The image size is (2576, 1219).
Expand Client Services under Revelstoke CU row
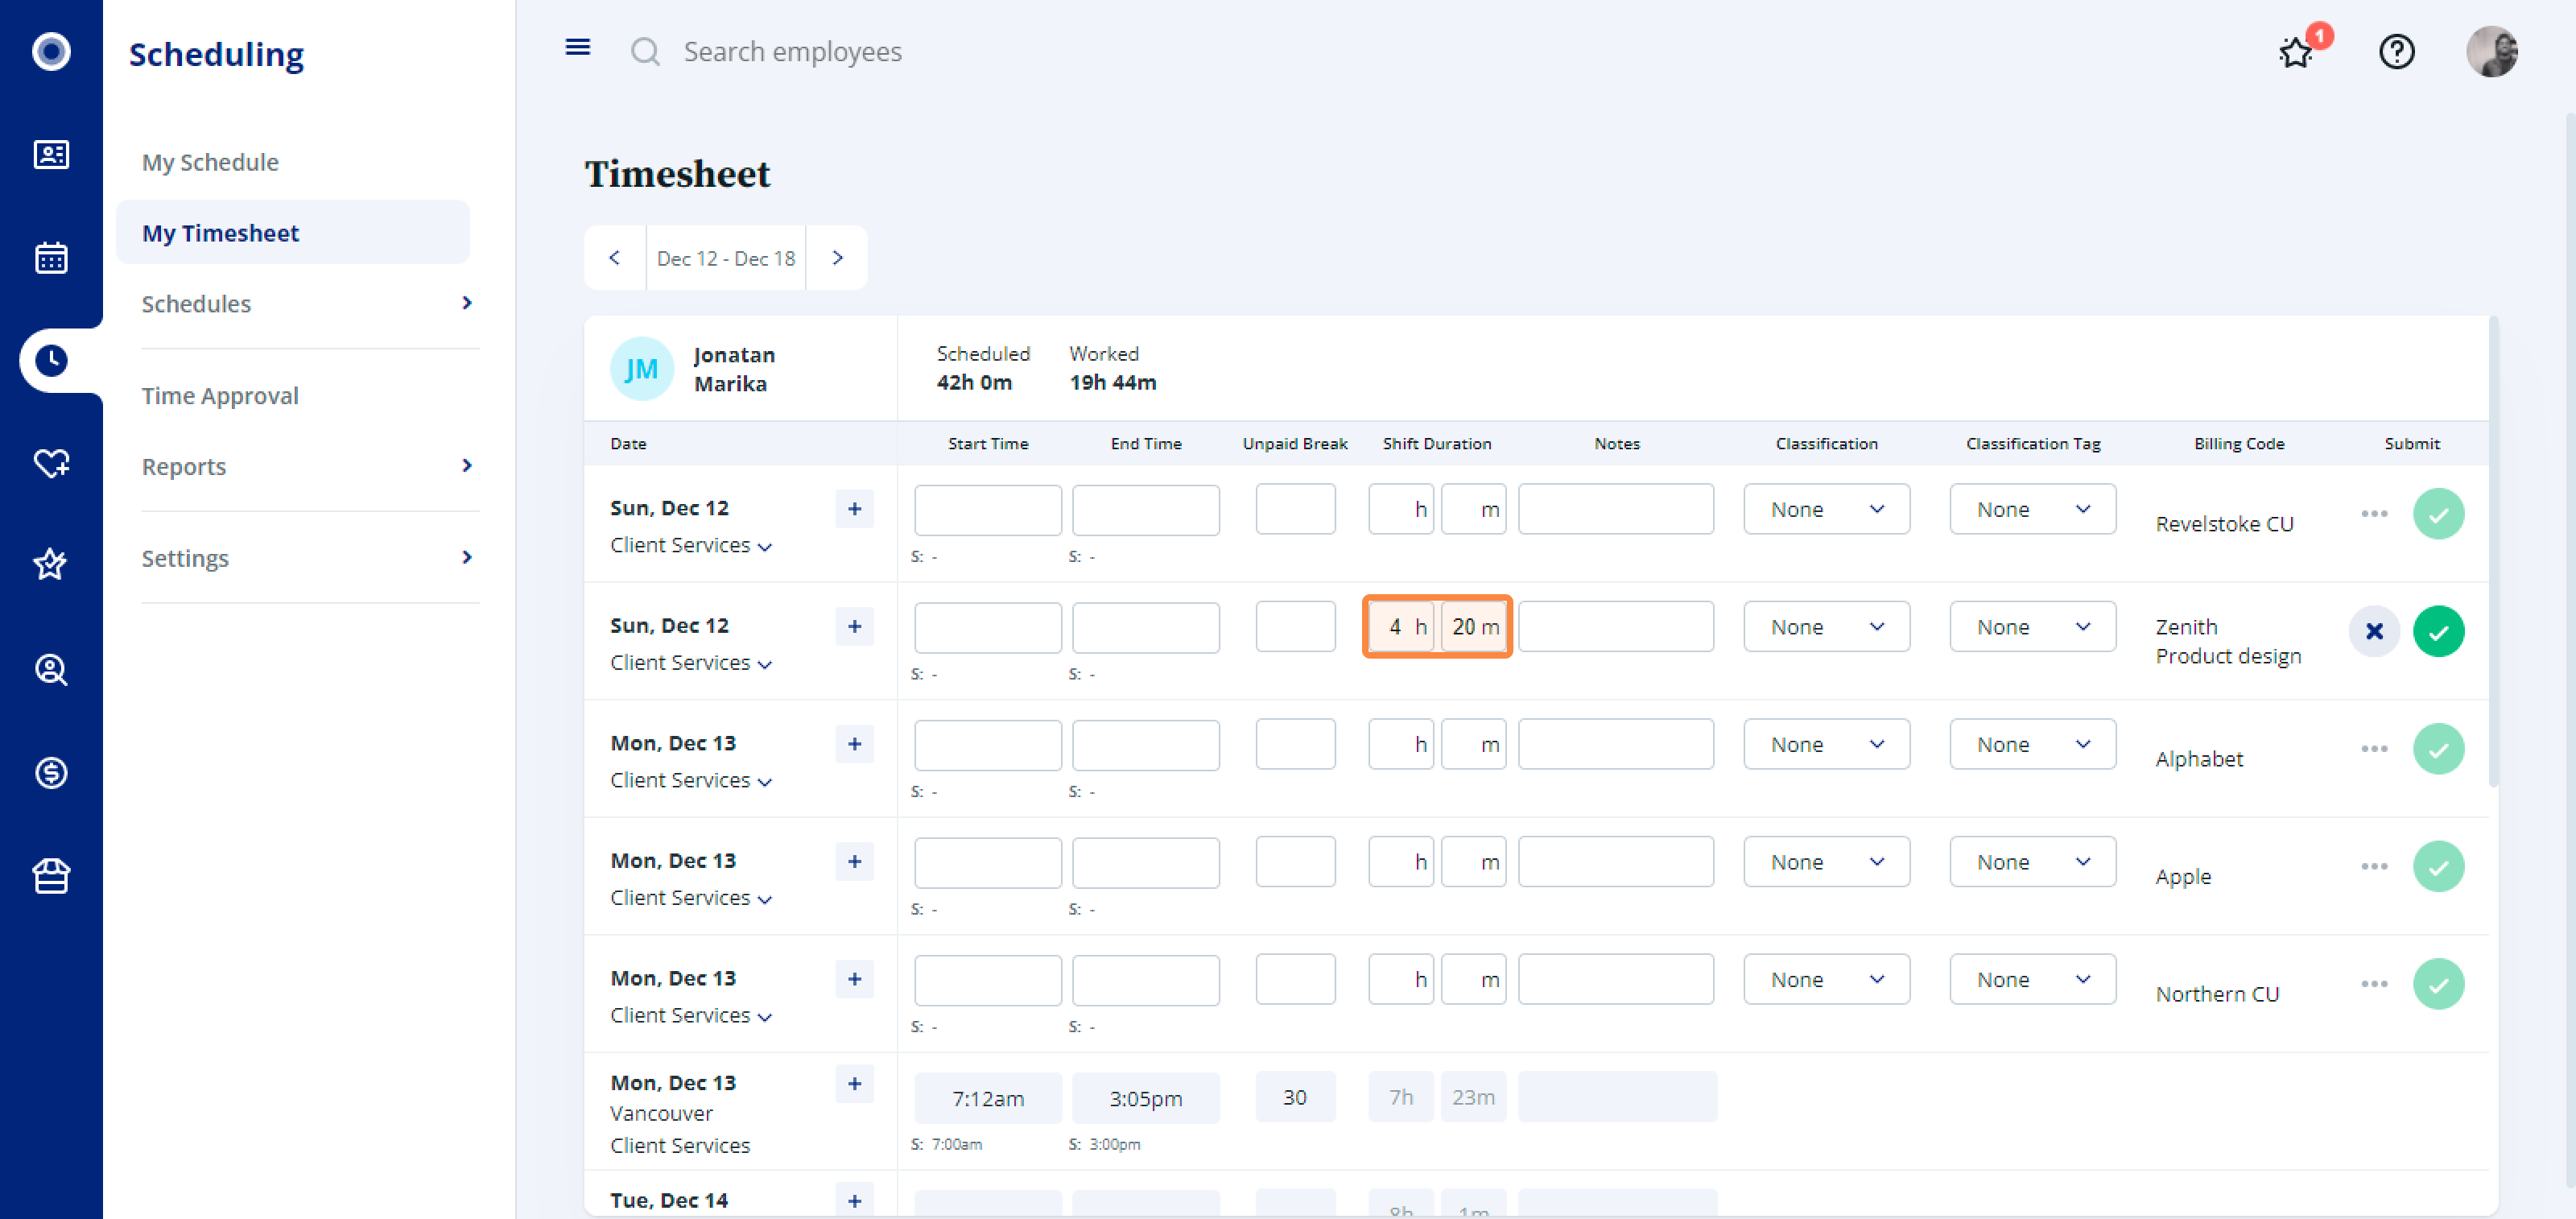click(x=691, y=545)
